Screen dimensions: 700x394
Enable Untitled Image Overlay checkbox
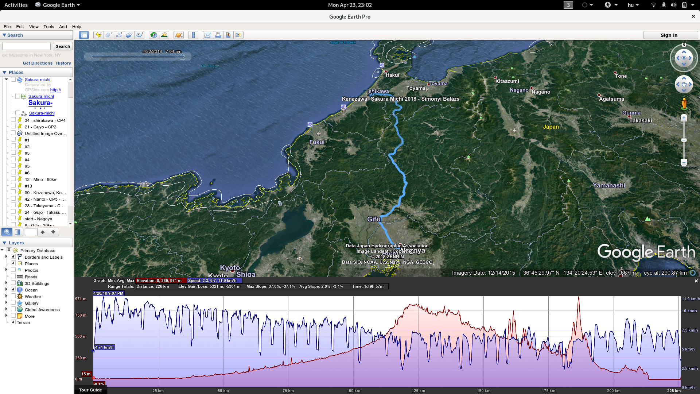pos(13,133)
